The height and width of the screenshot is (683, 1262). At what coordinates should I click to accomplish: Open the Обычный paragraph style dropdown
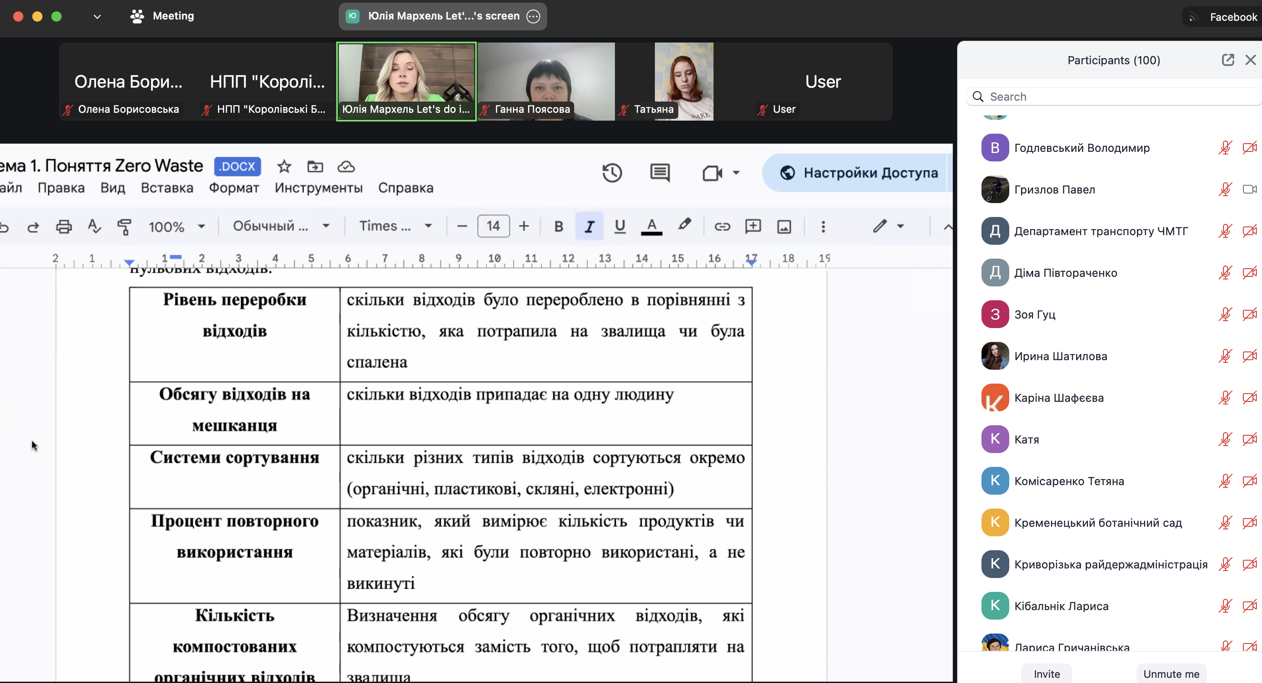[281, 226]
